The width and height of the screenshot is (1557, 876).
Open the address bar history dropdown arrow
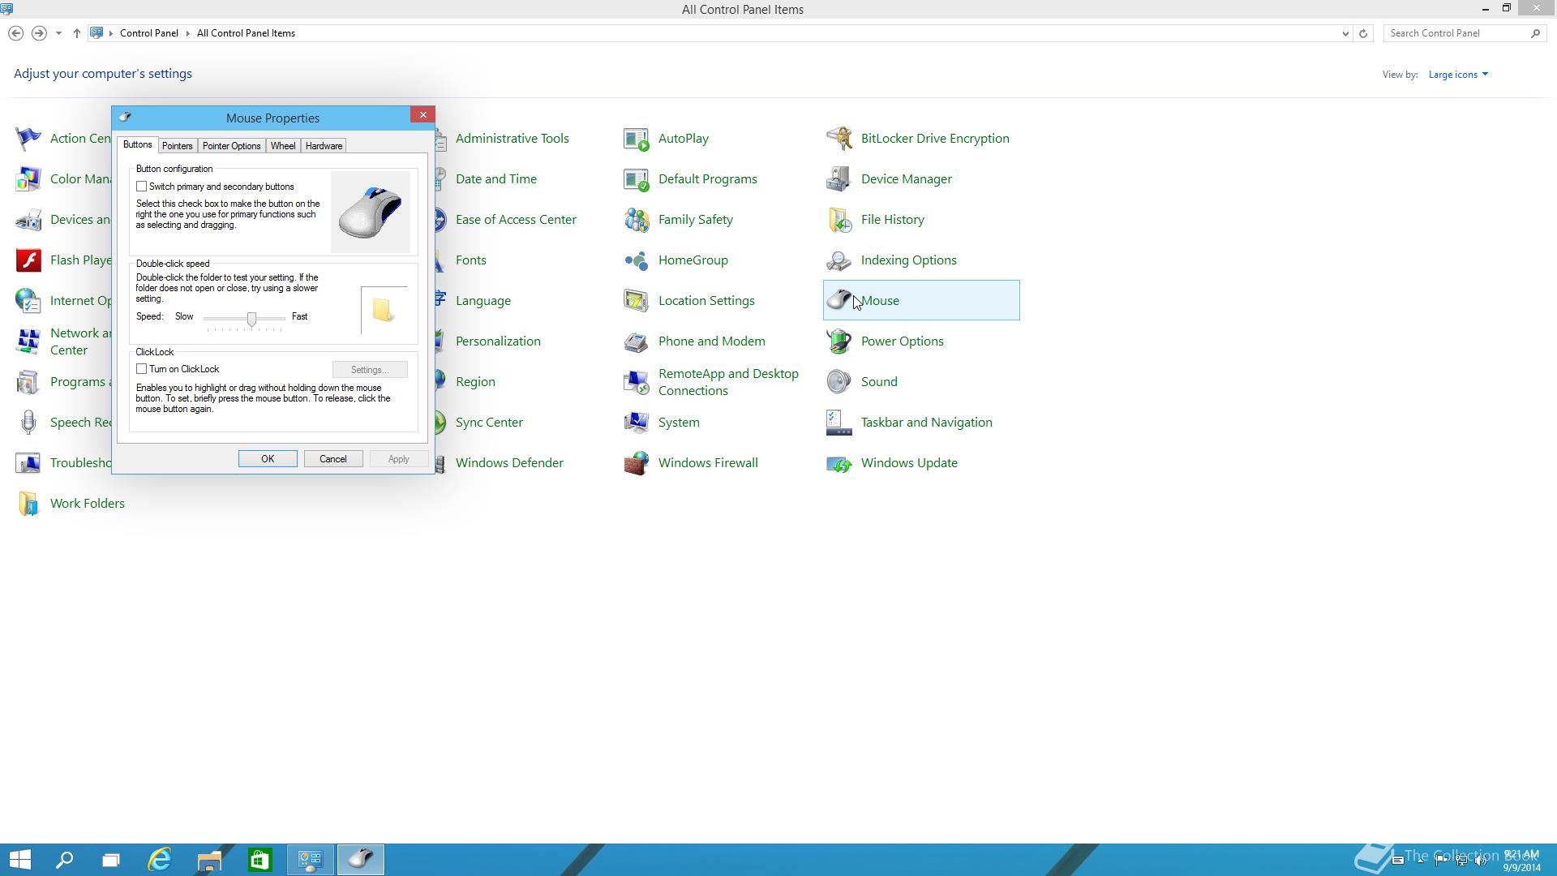pos(1345,33)
